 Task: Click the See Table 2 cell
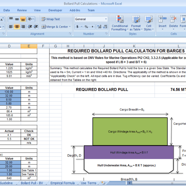coord(29,174)
